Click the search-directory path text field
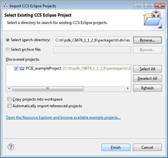Viewport: 168px width, 158px height. tap(92, 40)
